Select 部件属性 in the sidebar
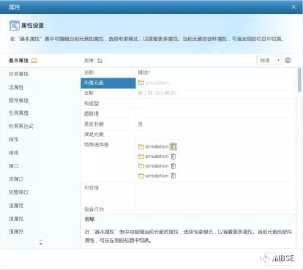The image size is (303, 270). pyautogui.click(x=18, y=100)
